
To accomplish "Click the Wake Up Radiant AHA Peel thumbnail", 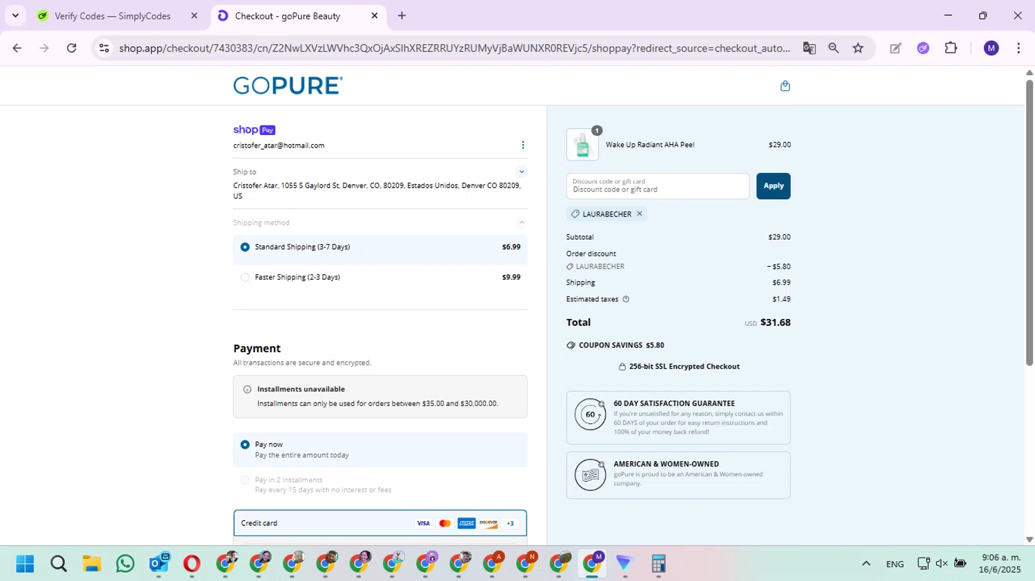I will 582,145.
